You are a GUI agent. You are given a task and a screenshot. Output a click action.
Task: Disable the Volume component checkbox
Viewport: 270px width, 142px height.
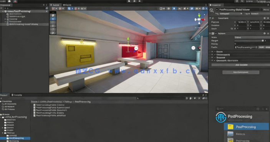click(x=216, y=33)
